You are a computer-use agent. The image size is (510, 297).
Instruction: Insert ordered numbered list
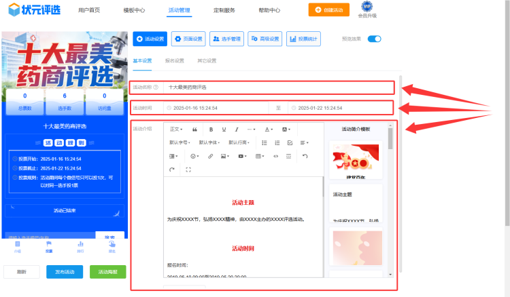click(277, 142)
